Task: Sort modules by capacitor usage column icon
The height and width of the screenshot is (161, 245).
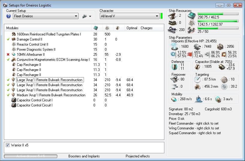Action: coord(118,28)
